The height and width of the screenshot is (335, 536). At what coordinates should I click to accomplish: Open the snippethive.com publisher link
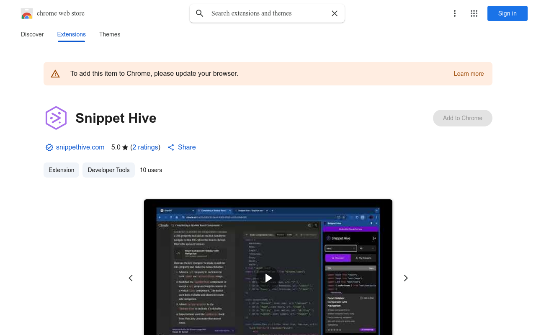coord(80,147)
